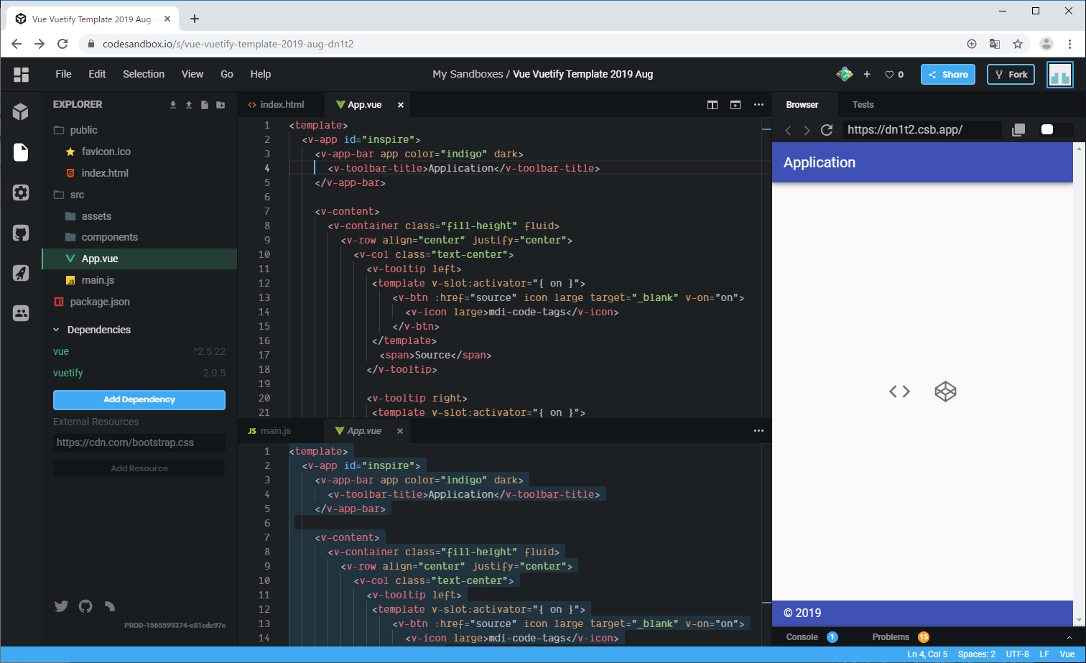Open the Selection menu

[x=144, y=74]
